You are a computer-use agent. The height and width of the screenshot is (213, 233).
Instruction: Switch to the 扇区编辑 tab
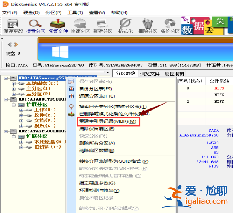174,74
